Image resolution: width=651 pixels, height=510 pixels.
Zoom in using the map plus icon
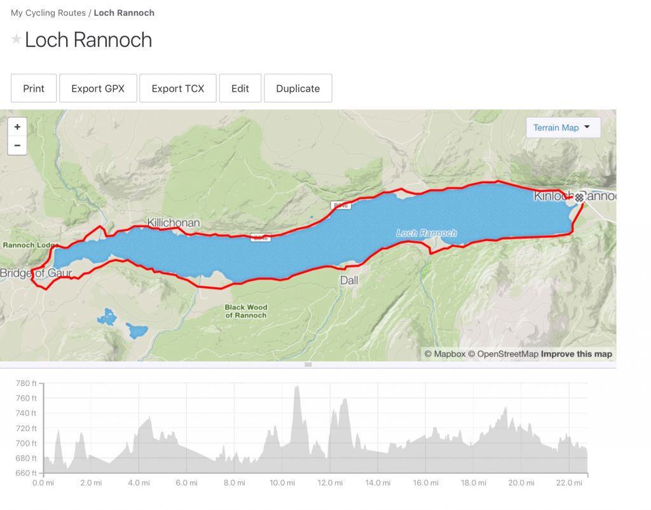17,127
